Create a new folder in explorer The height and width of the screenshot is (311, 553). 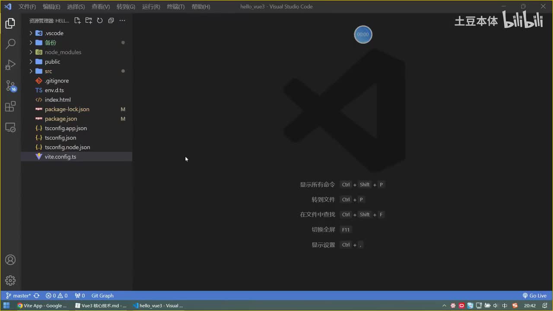click(x=89, y=20)
